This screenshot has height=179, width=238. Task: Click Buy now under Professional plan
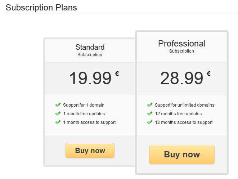[x=182, y=155]
